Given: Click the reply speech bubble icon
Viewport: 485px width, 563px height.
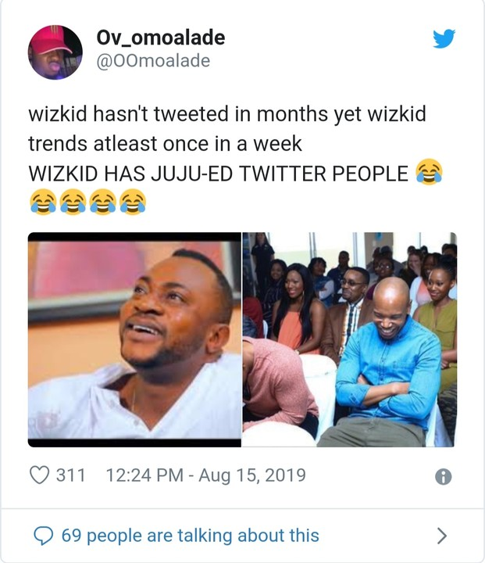Looking at the screenshot, I should (x=45, y=535).
